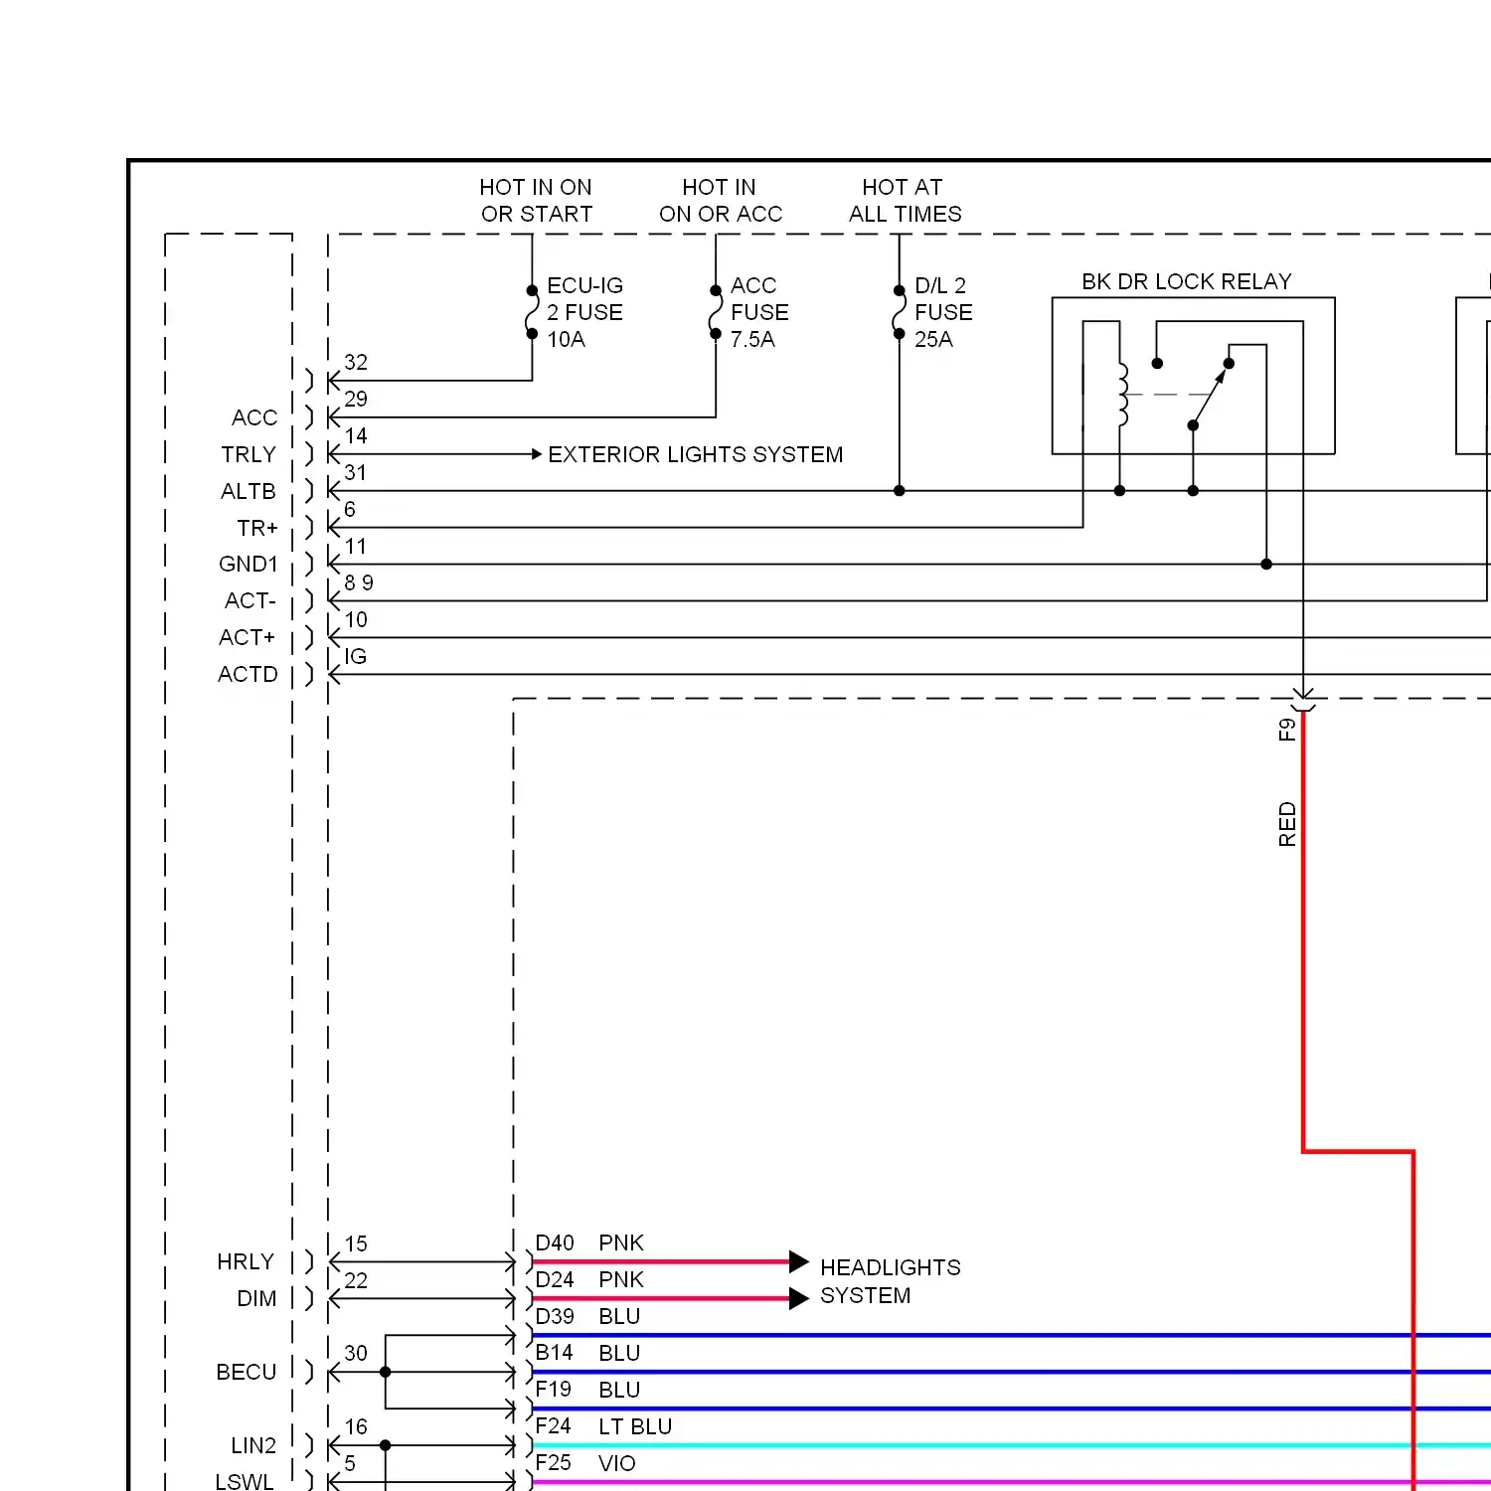Screen dimensions: 1491x1491
Task: Click the D/L 2 fuse symbol
Action: click(899, 312)
